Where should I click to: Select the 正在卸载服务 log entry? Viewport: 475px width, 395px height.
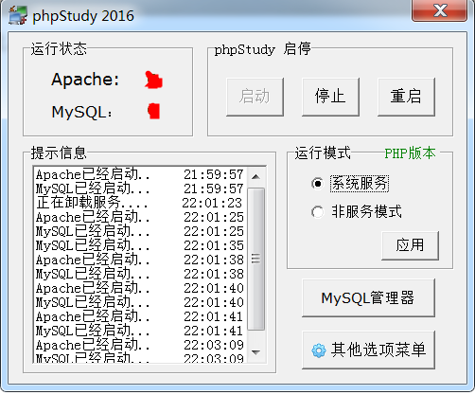pos(140,203)
